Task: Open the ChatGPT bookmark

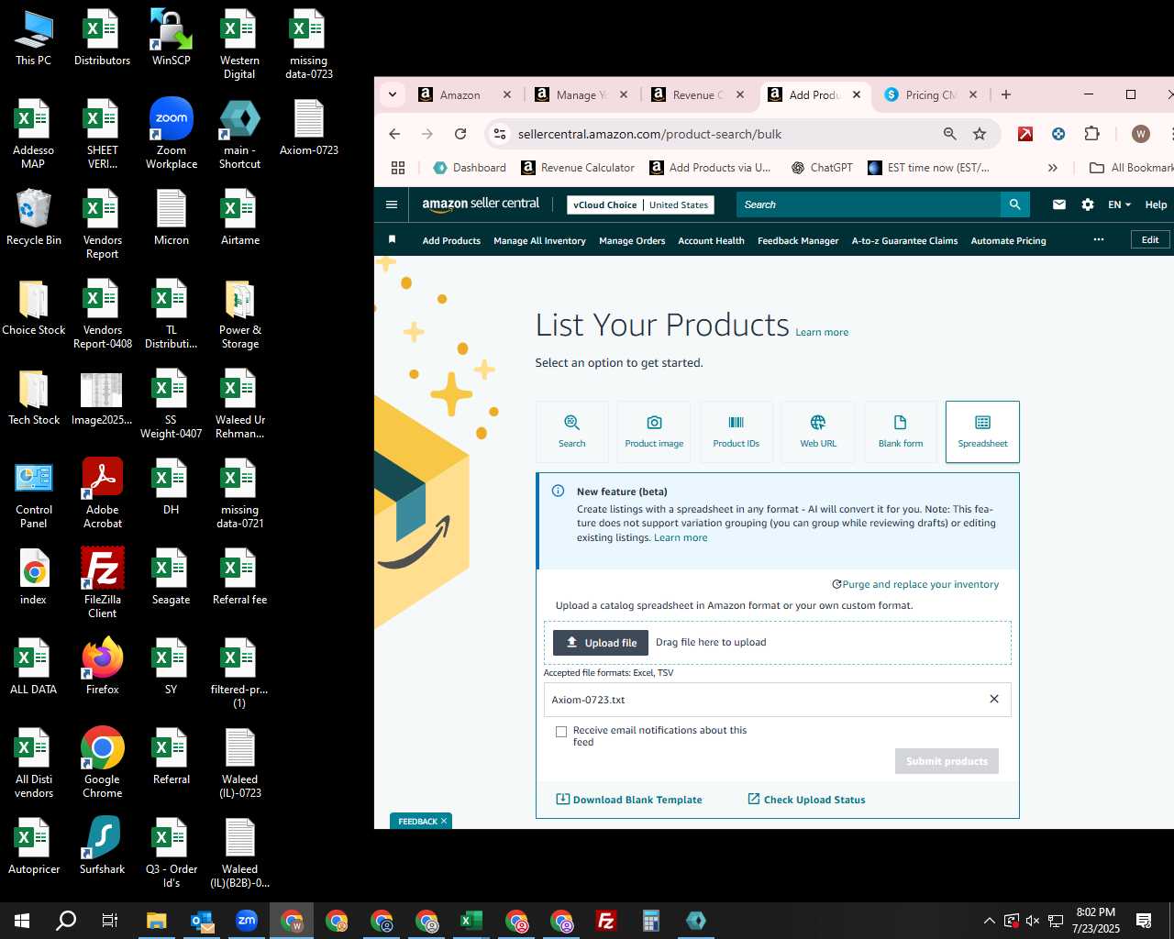Action: pyautogui.click(x=822, y=168)
